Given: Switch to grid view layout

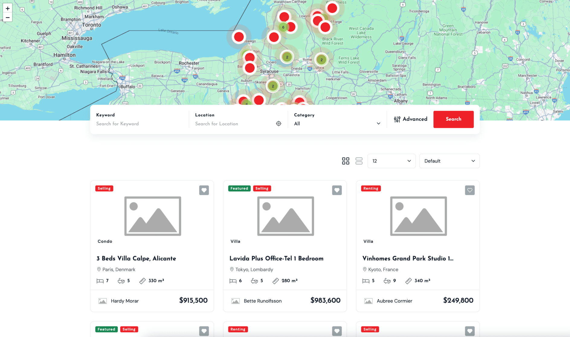Looking at the screenshot, I should point(346,161).
